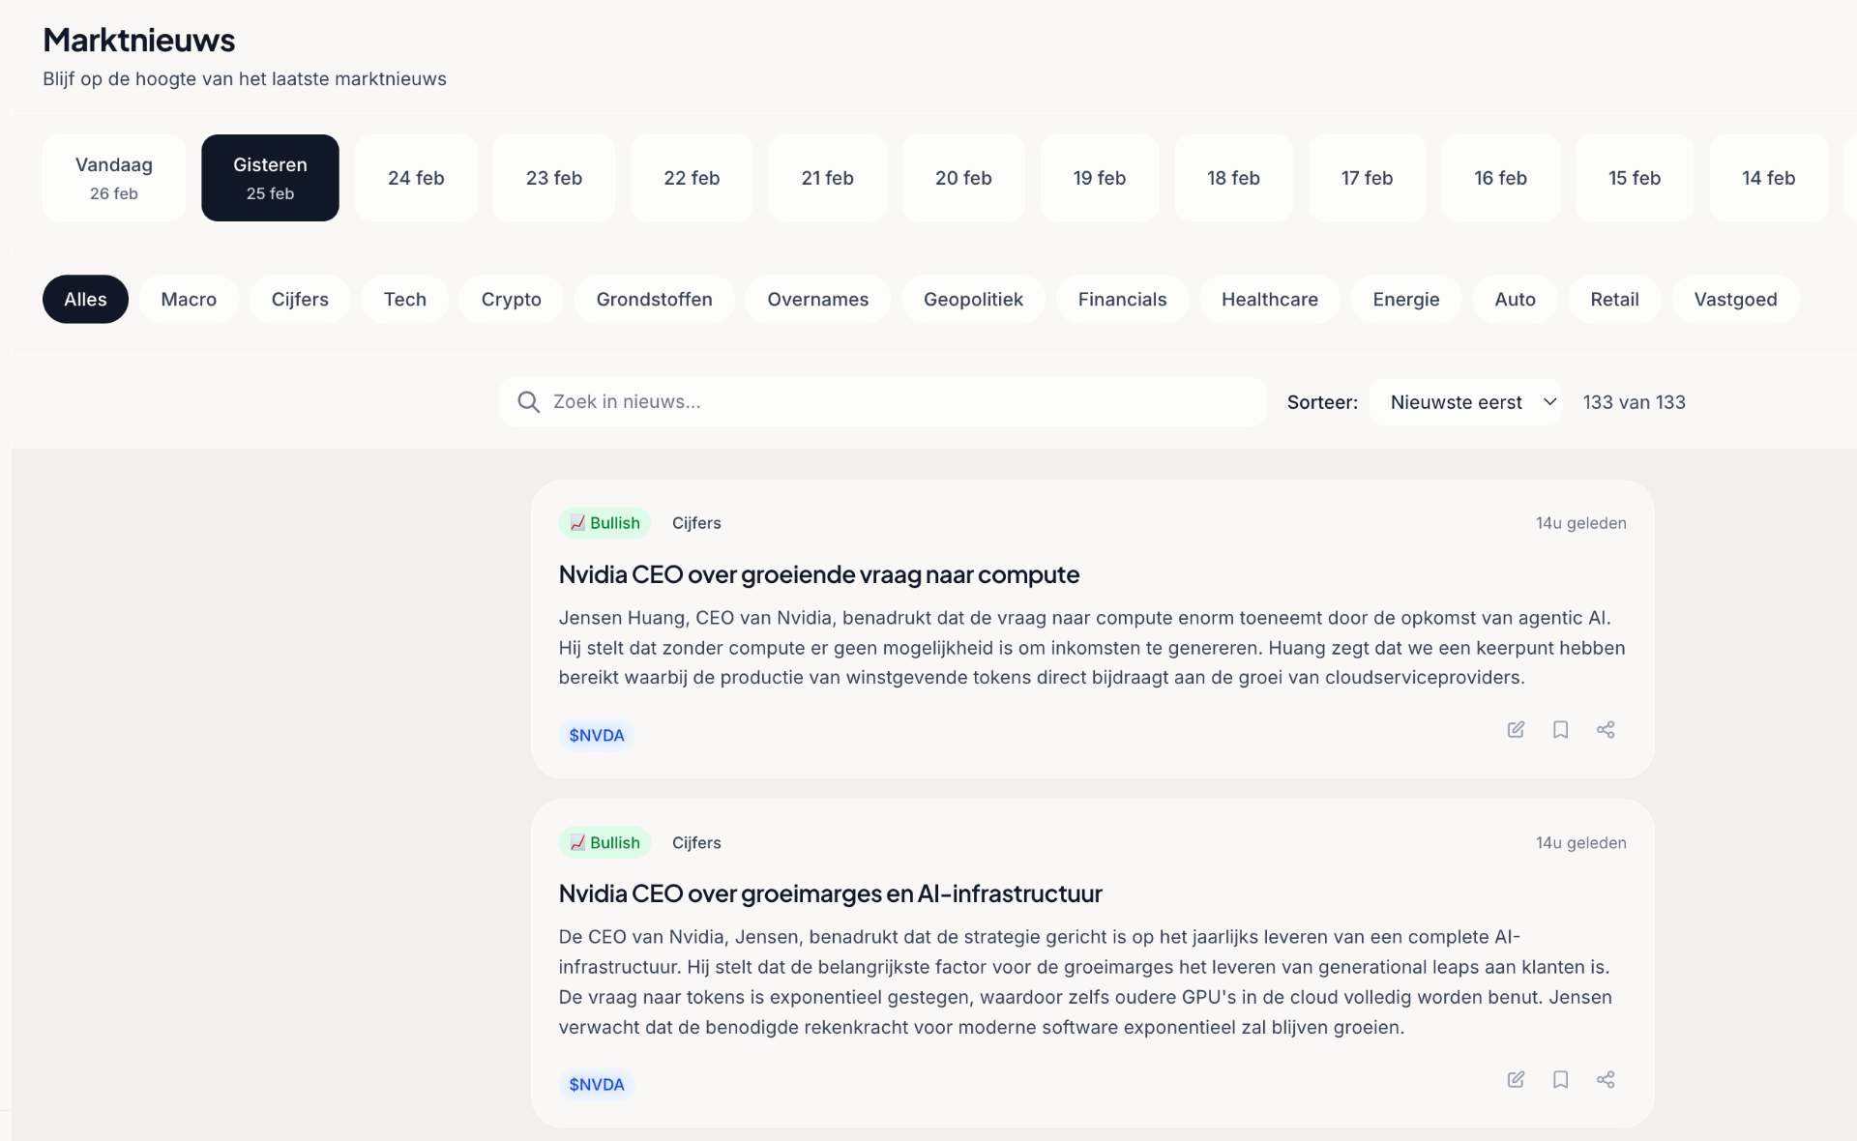
Task: Open the $NVDA ticker link
Action: pyautogui.click(x=597, y=735)
